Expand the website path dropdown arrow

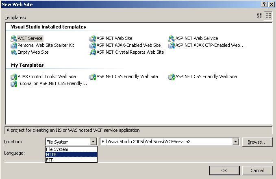[x=235, y=142]
